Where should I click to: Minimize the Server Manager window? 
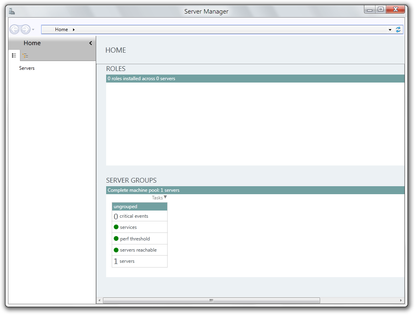(370, 10)
